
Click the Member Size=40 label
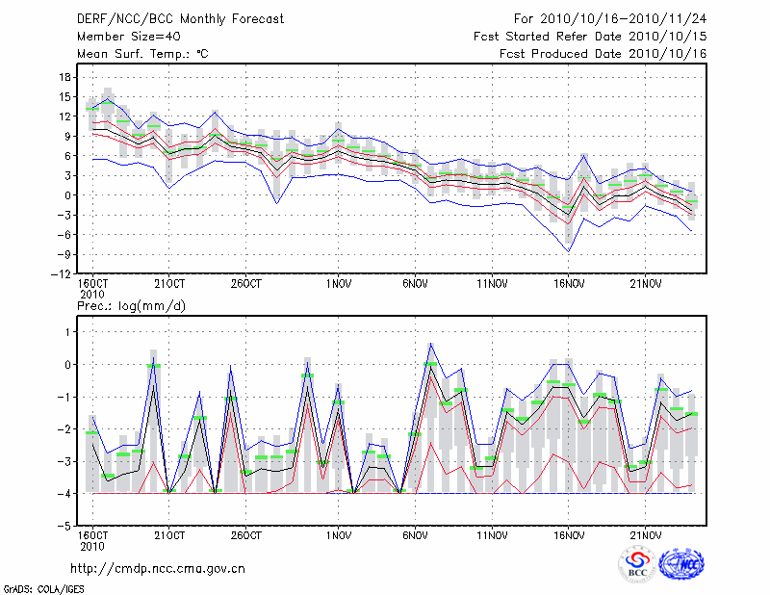coord(121,36)
